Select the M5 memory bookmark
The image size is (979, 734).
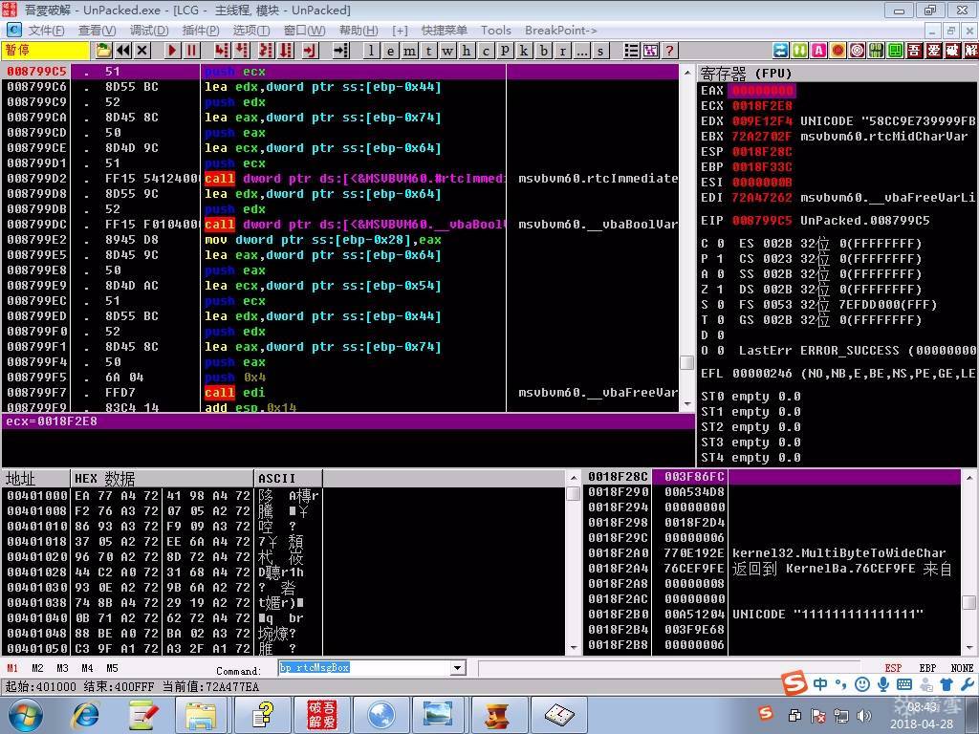click(112, 668)
